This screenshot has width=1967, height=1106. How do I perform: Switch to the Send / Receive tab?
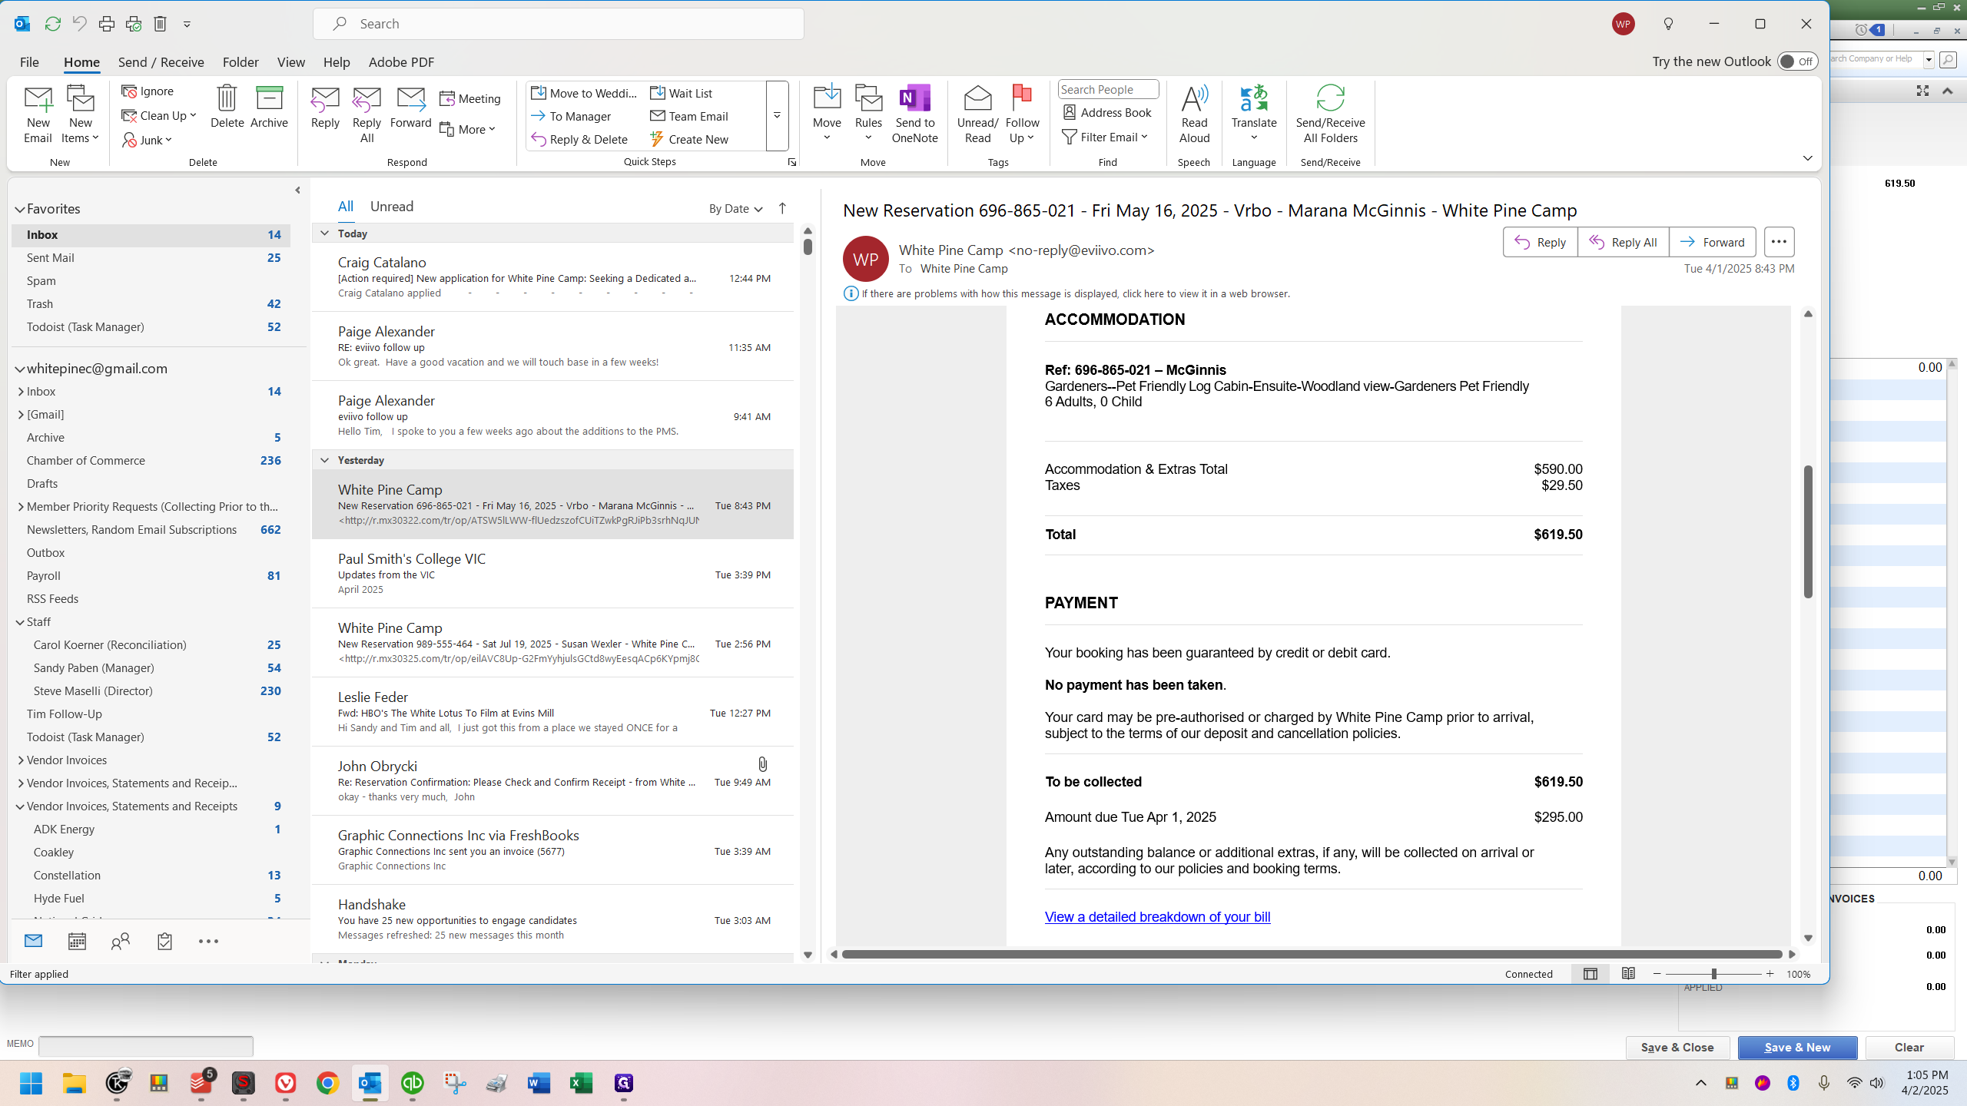(161, 62)
